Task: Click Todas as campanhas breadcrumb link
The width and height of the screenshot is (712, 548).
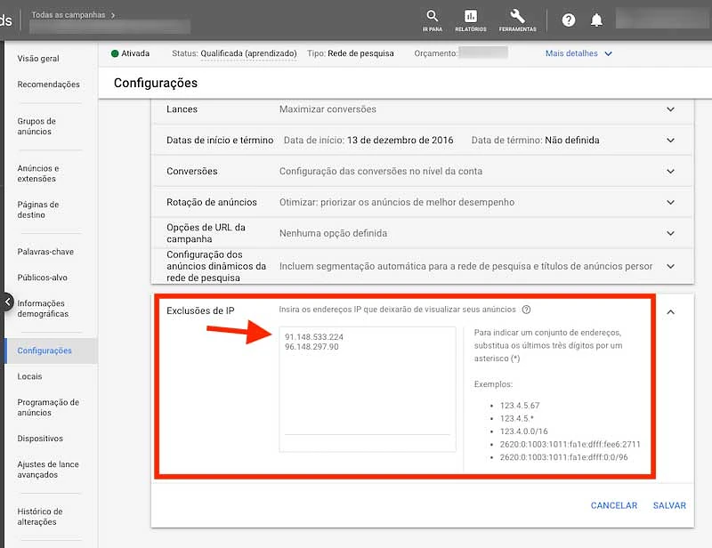Action: 69,15
